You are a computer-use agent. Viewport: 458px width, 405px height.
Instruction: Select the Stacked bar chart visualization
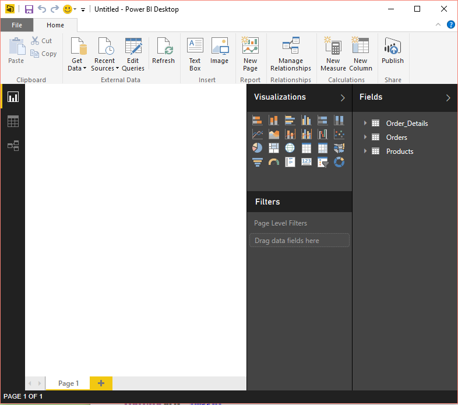257,120
